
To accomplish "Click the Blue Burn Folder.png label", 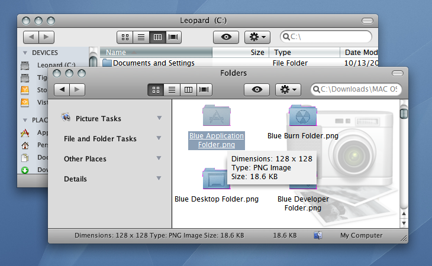I will (x=303, y=136).
